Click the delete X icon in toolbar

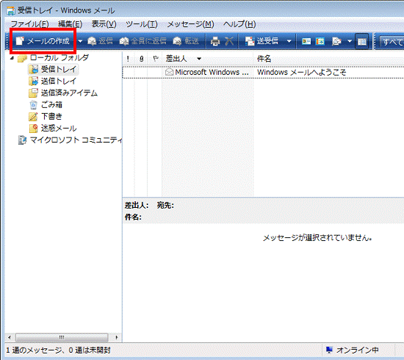pos(229,41)
